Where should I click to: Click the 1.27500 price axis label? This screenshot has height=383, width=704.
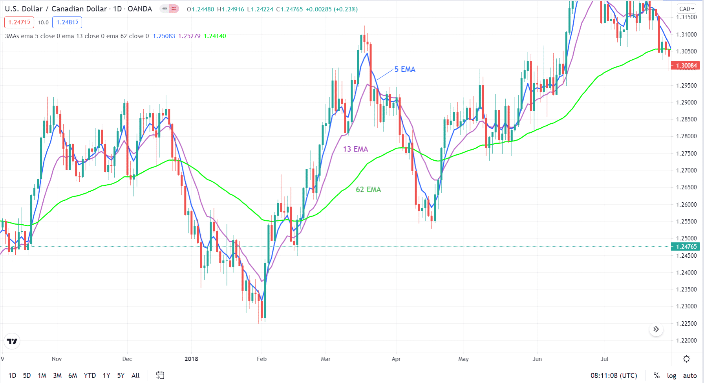click(687, 153)
